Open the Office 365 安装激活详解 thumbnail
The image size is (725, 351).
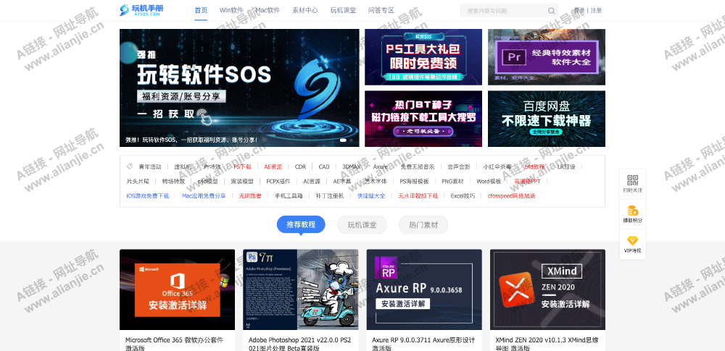(x=177, y=289)
